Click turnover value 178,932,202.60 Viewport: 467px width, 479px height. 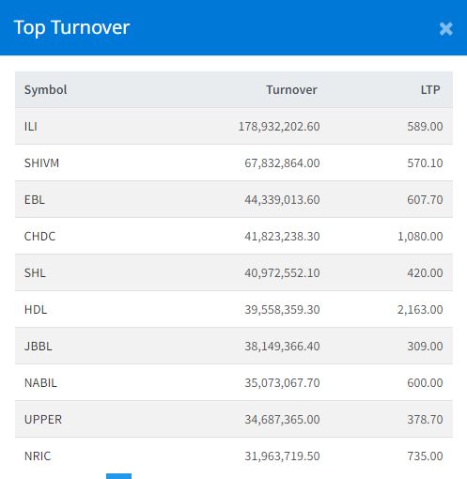point(279,127)
